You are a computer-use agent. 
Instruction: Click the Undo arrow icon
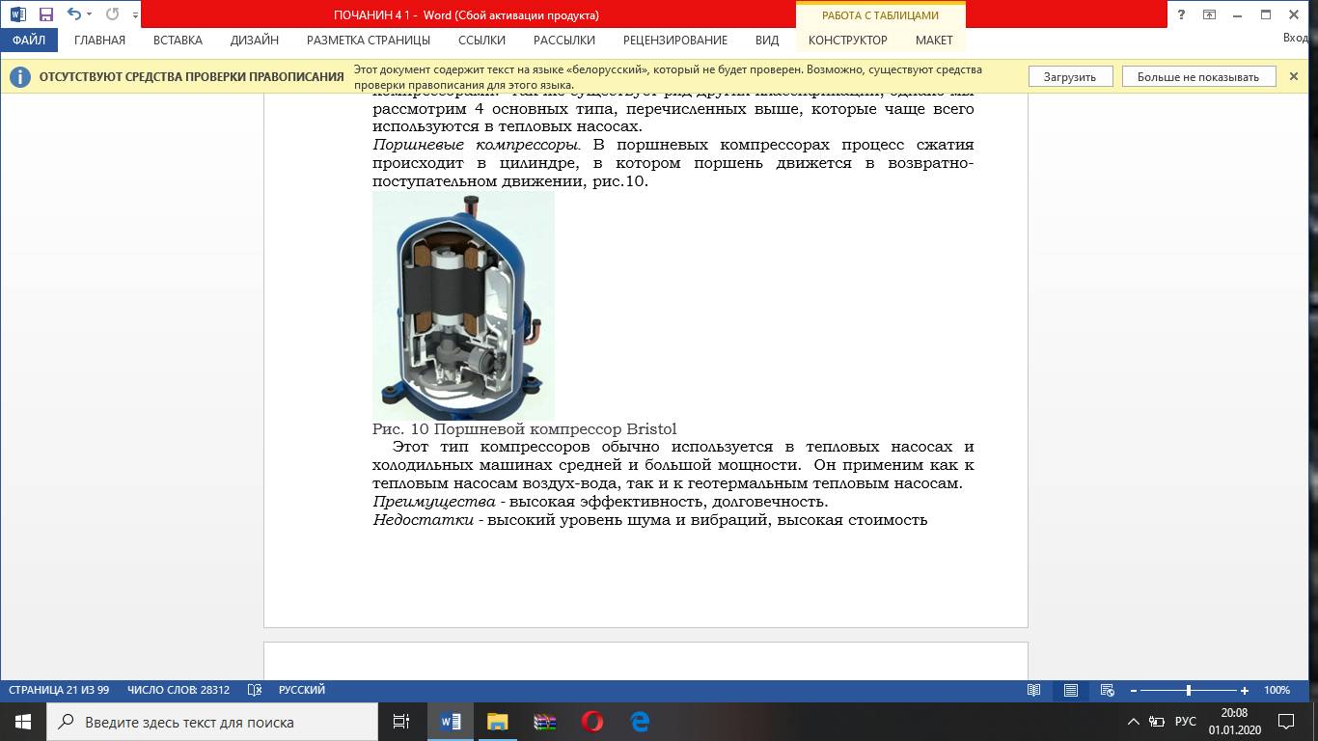(73, 14)
